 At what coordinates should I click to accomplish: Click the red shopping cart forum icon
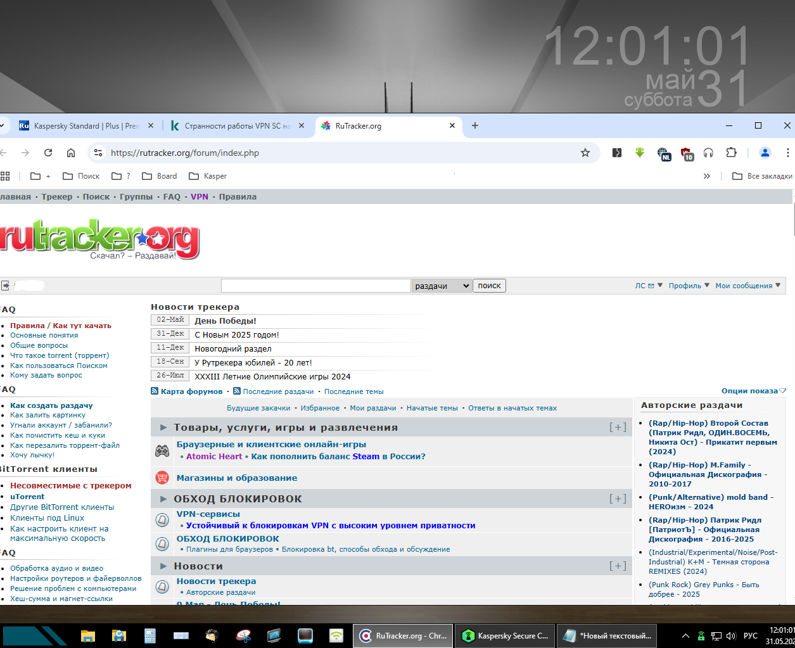162,478
